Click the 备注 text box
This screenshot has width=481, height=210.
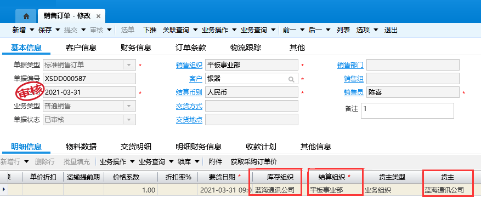point(408,110)
